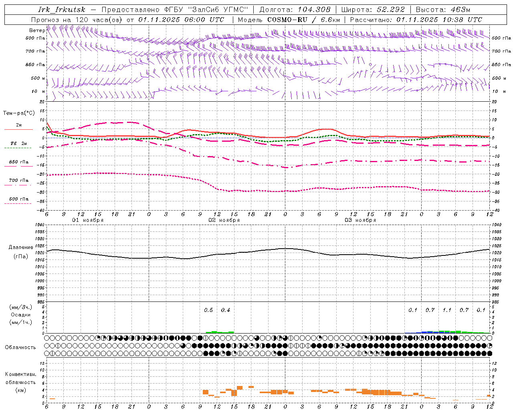
Task: Click the 'Осадки' precipitation label
Action: tap(21, 315)
